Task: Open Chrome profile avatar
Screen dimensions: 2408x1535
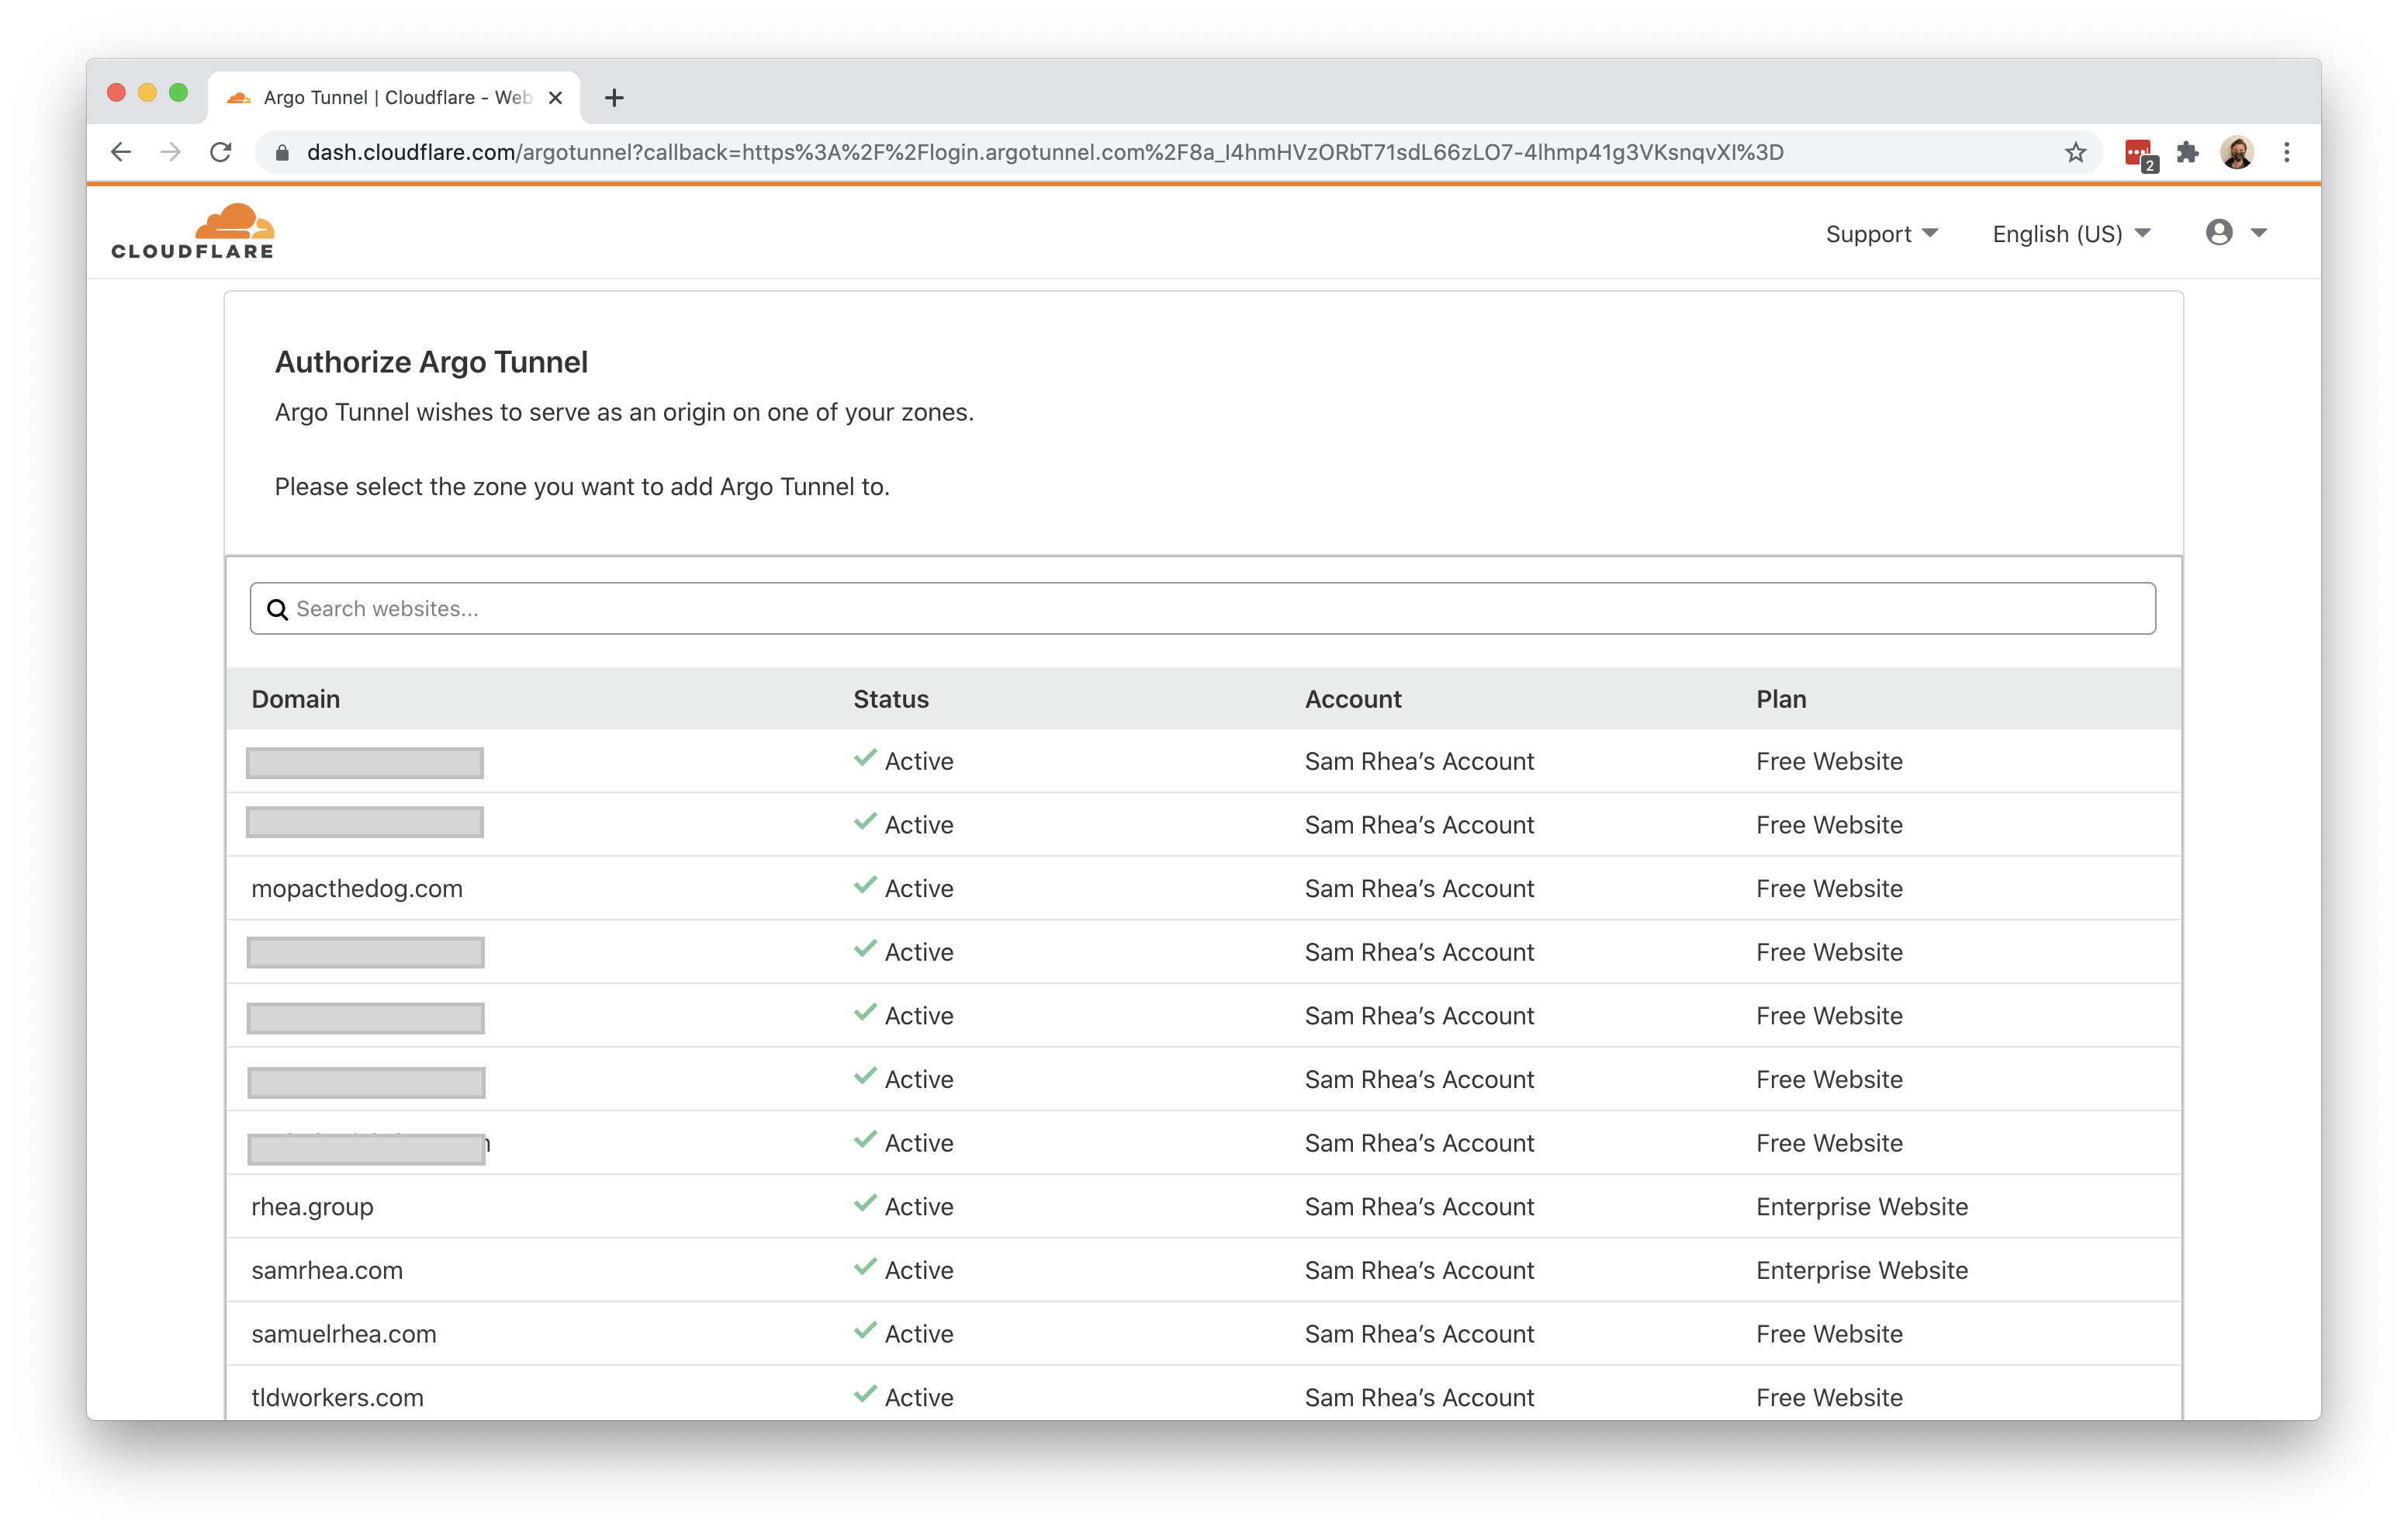Action: (x=2237, y=152)
